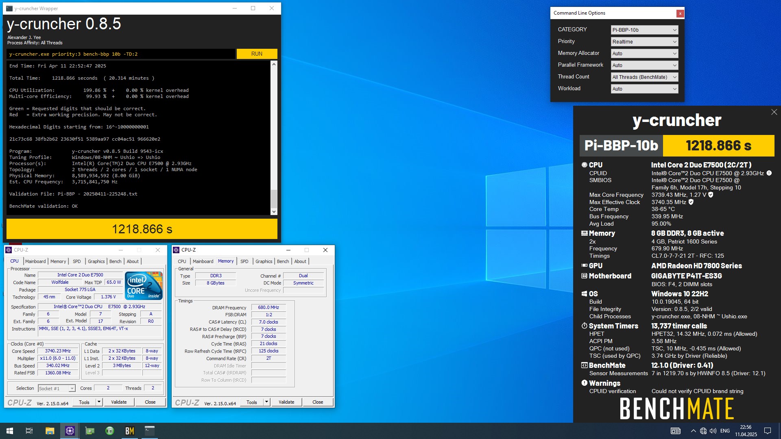
Task: Show hidden tray icons chevron
Action: coord(693,431)
